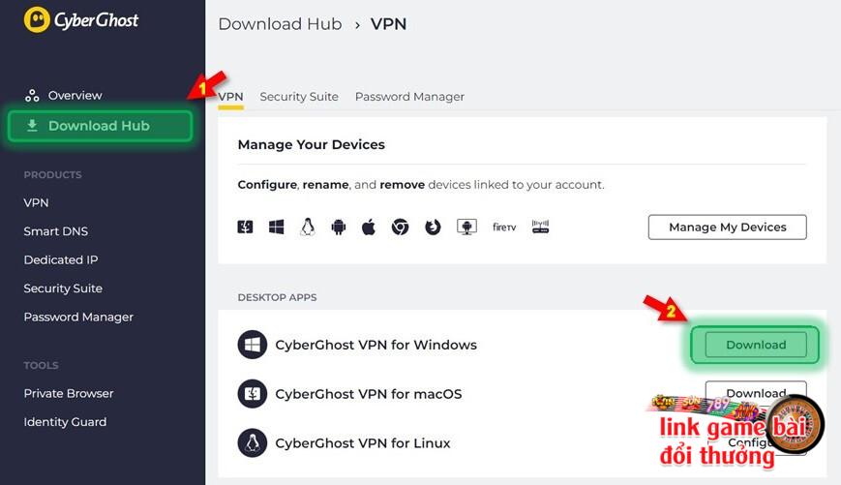841x485 pixels.
Task: Download CyberGhost VPN for Windows
Action: pyautogui.click(x=756, y=345)
